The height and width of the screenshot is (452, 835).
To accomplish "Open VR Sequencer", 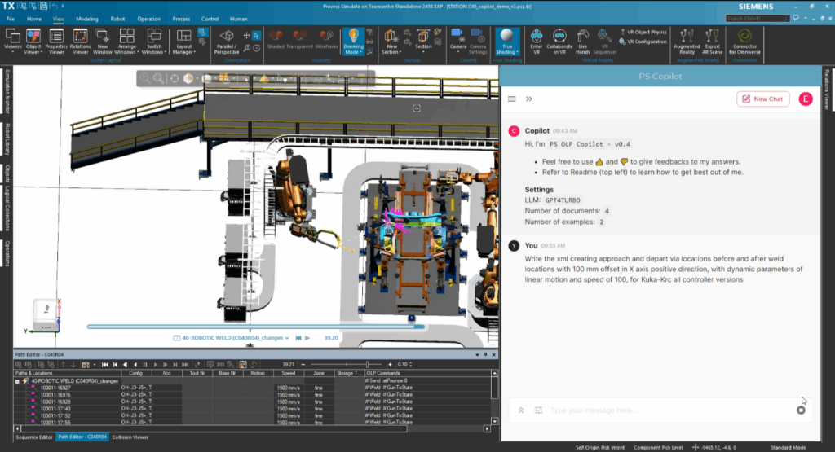I will [x=604, y=42].
